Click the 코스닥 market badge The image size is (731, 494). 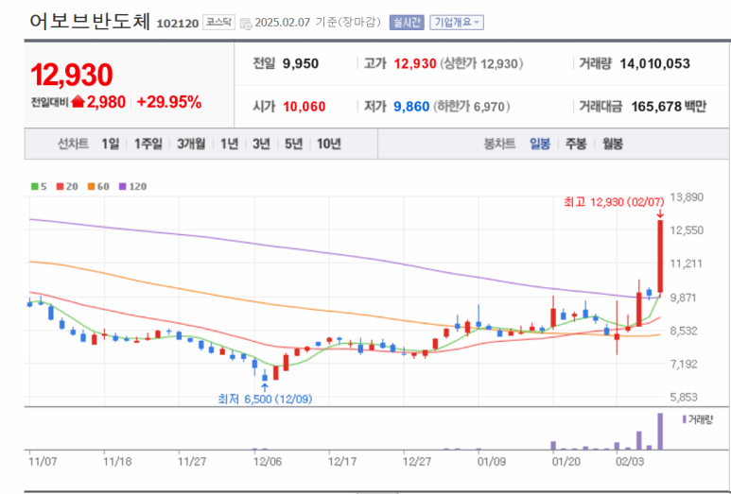(x=218, y=23)
